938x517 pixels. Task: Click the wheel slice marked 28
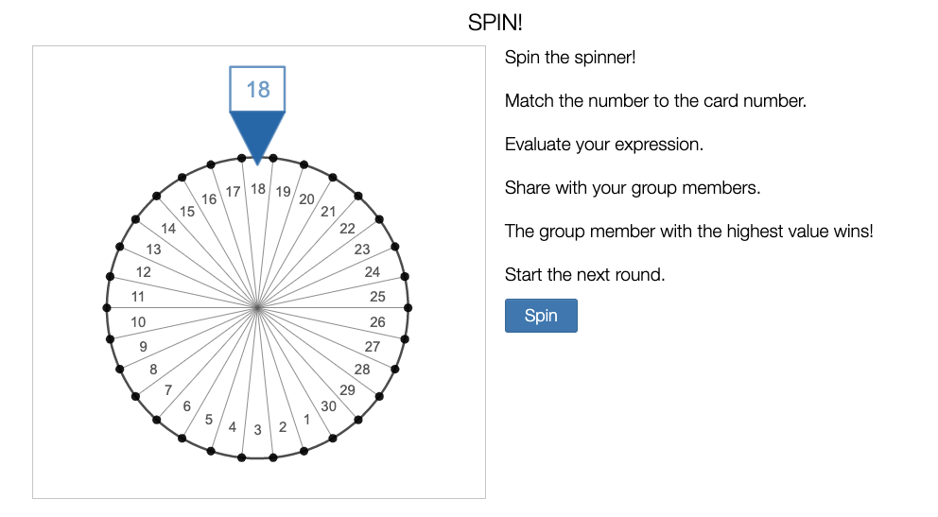pyautogui.click(x=362, y=370)
